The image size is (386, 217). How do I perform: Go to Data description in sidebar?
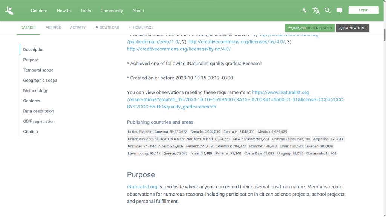38,111
